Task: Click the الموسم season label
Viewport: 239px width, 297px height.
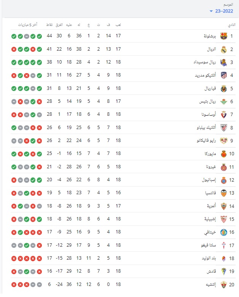Action: pyautogui.click(x=228, y=5)
